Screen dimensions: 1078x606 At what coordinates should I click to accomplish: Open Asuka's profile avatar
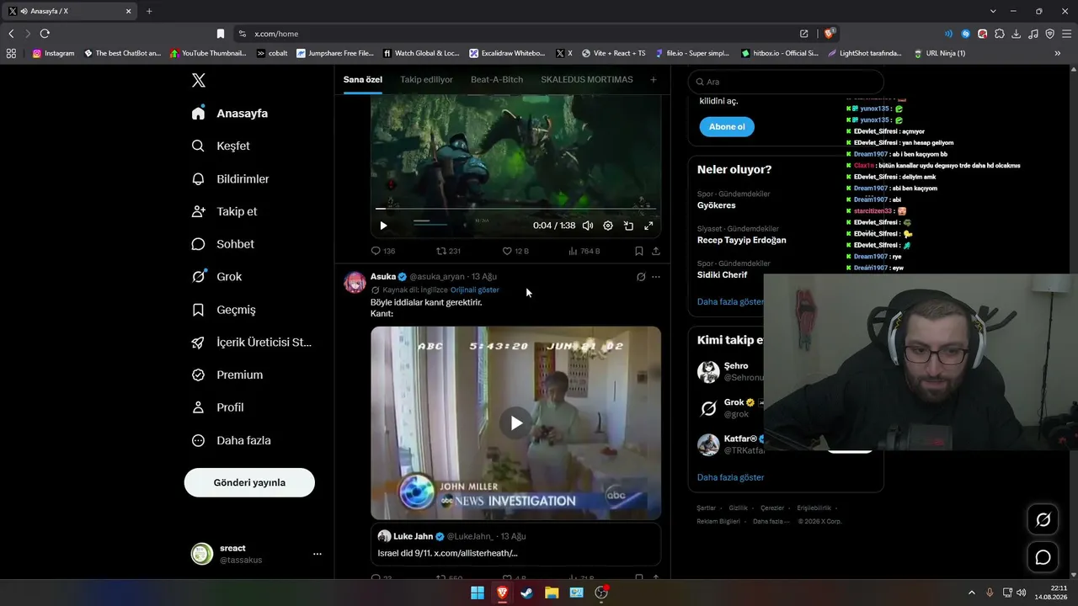coord(355,282)
